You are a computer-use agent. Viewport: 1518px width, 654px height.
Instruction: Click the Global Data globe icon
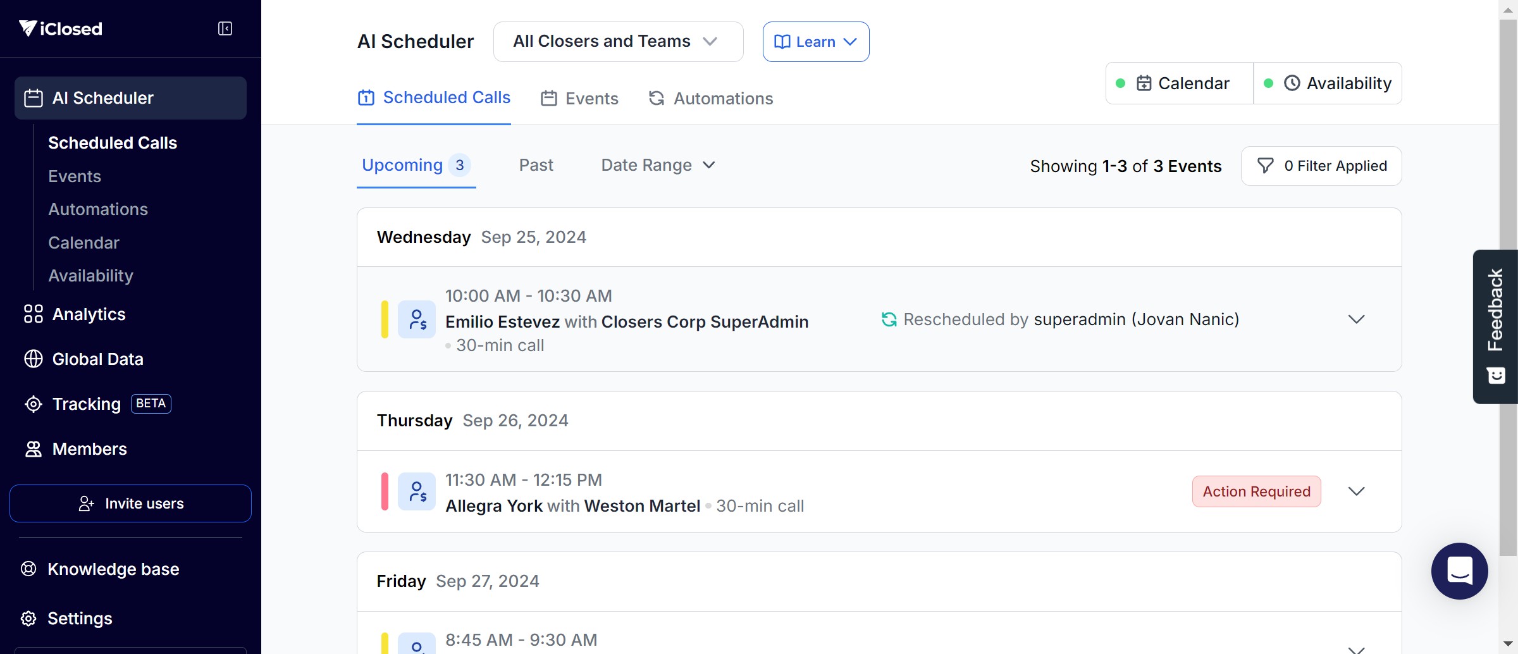33,359
